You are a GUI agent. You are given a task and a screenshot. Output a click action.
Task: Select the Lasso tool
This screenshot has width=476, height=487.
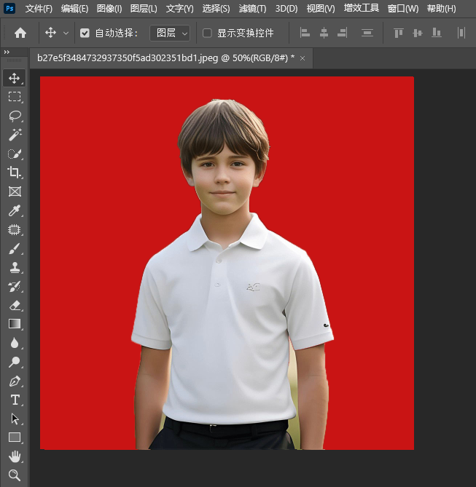(x=15, y=116)
